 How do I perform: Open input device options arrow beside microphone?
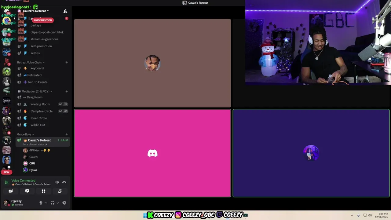(x=46, y=203)
